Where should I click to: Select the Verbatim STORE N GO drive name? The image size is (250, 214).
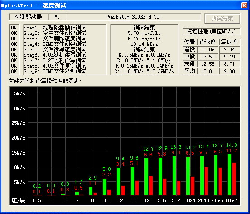point(134,17)
